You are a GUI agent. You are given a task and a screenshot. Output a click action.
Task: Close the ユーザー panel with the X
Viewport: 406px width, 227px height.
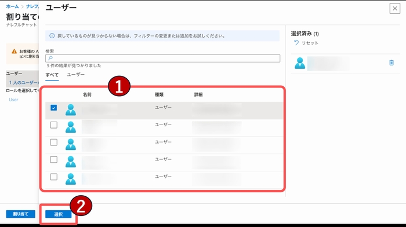point(394,9)
